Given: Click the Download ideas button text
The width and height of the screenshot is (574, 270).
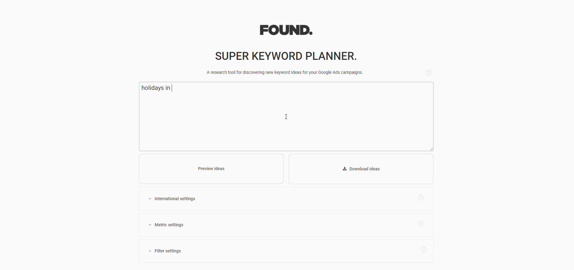Looking at the screenshot, I should pos(364,169).
